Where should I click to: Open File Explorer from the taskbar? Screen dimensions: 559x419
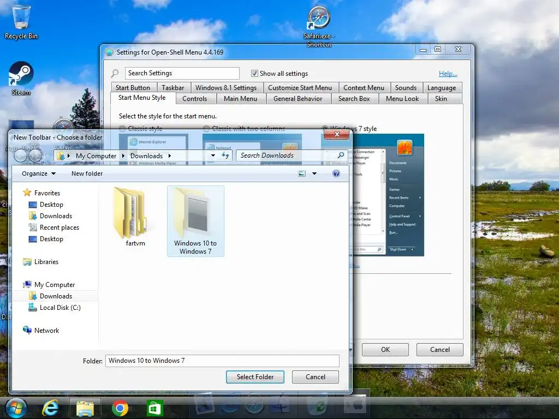click(85, 408)
